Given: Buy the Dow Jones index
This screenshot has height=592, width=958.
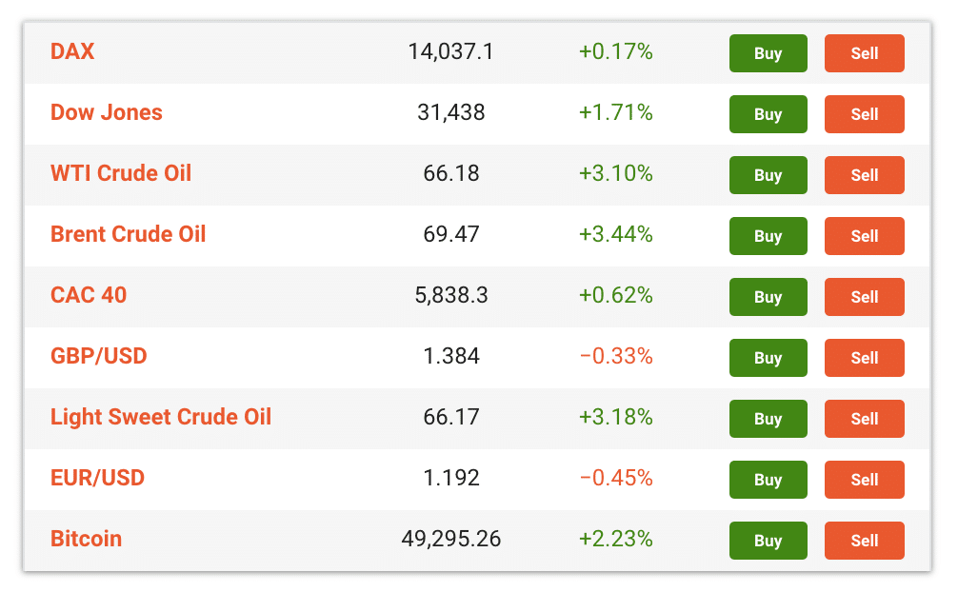Looking at the screenshot, I should click(x=768, y=114).
